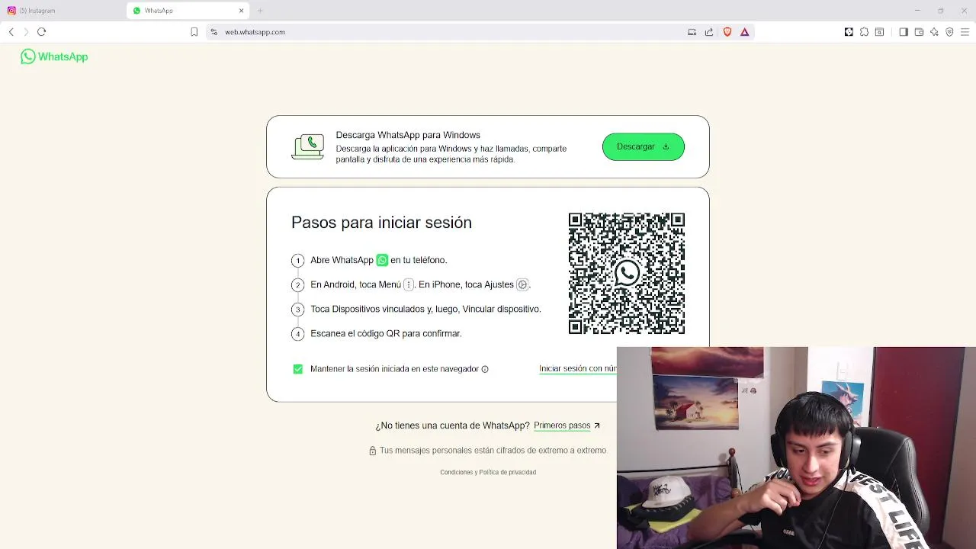
Task: Click the lock icon beside encryption notice
Action: pyautogui.click(x=372, y=451)
